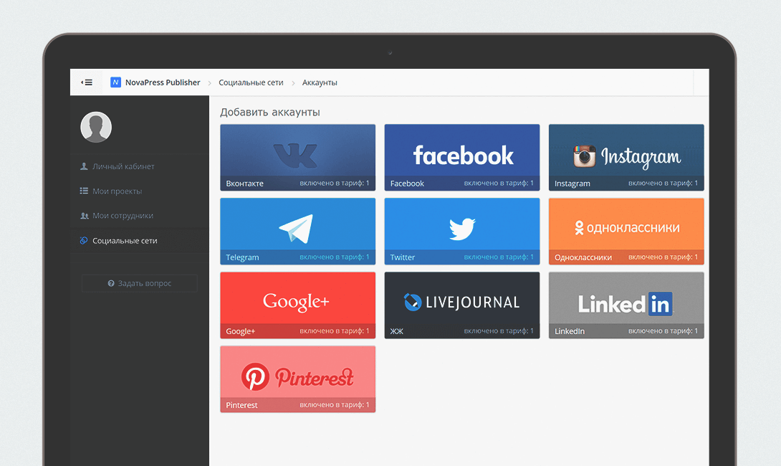781x466 pixels.
Task: Click 'включено в тариф: 1' on Instagram card
Action: tap(663, 184)
